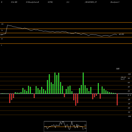This screenshot has width=132, height=132.
Task: Click the -20 label on MR axis
Action: point(129,100)
